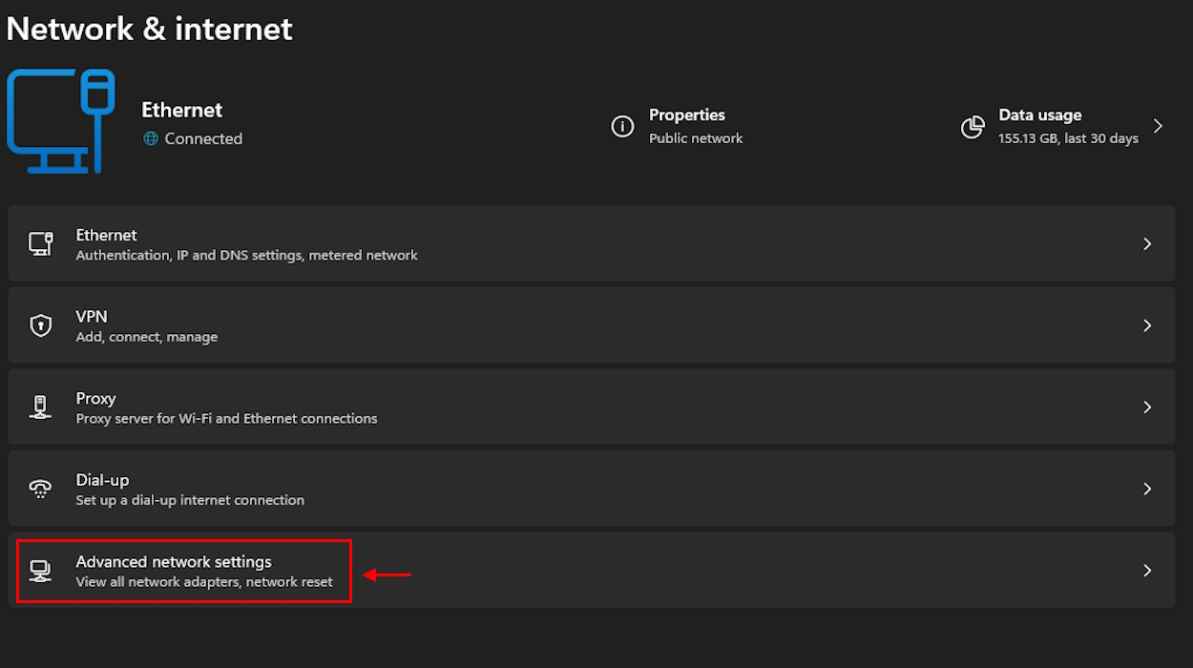This screenshot has width=1193, height=668.
Task: Open Advanced network settings
Action: pyautogui.click(x=573, y=570)
